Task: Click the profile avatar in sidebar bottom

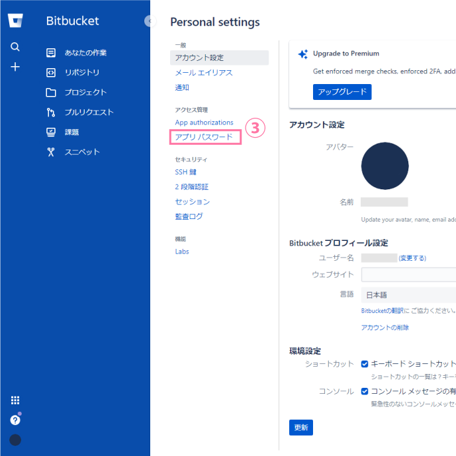Action: tap(15, 440)
